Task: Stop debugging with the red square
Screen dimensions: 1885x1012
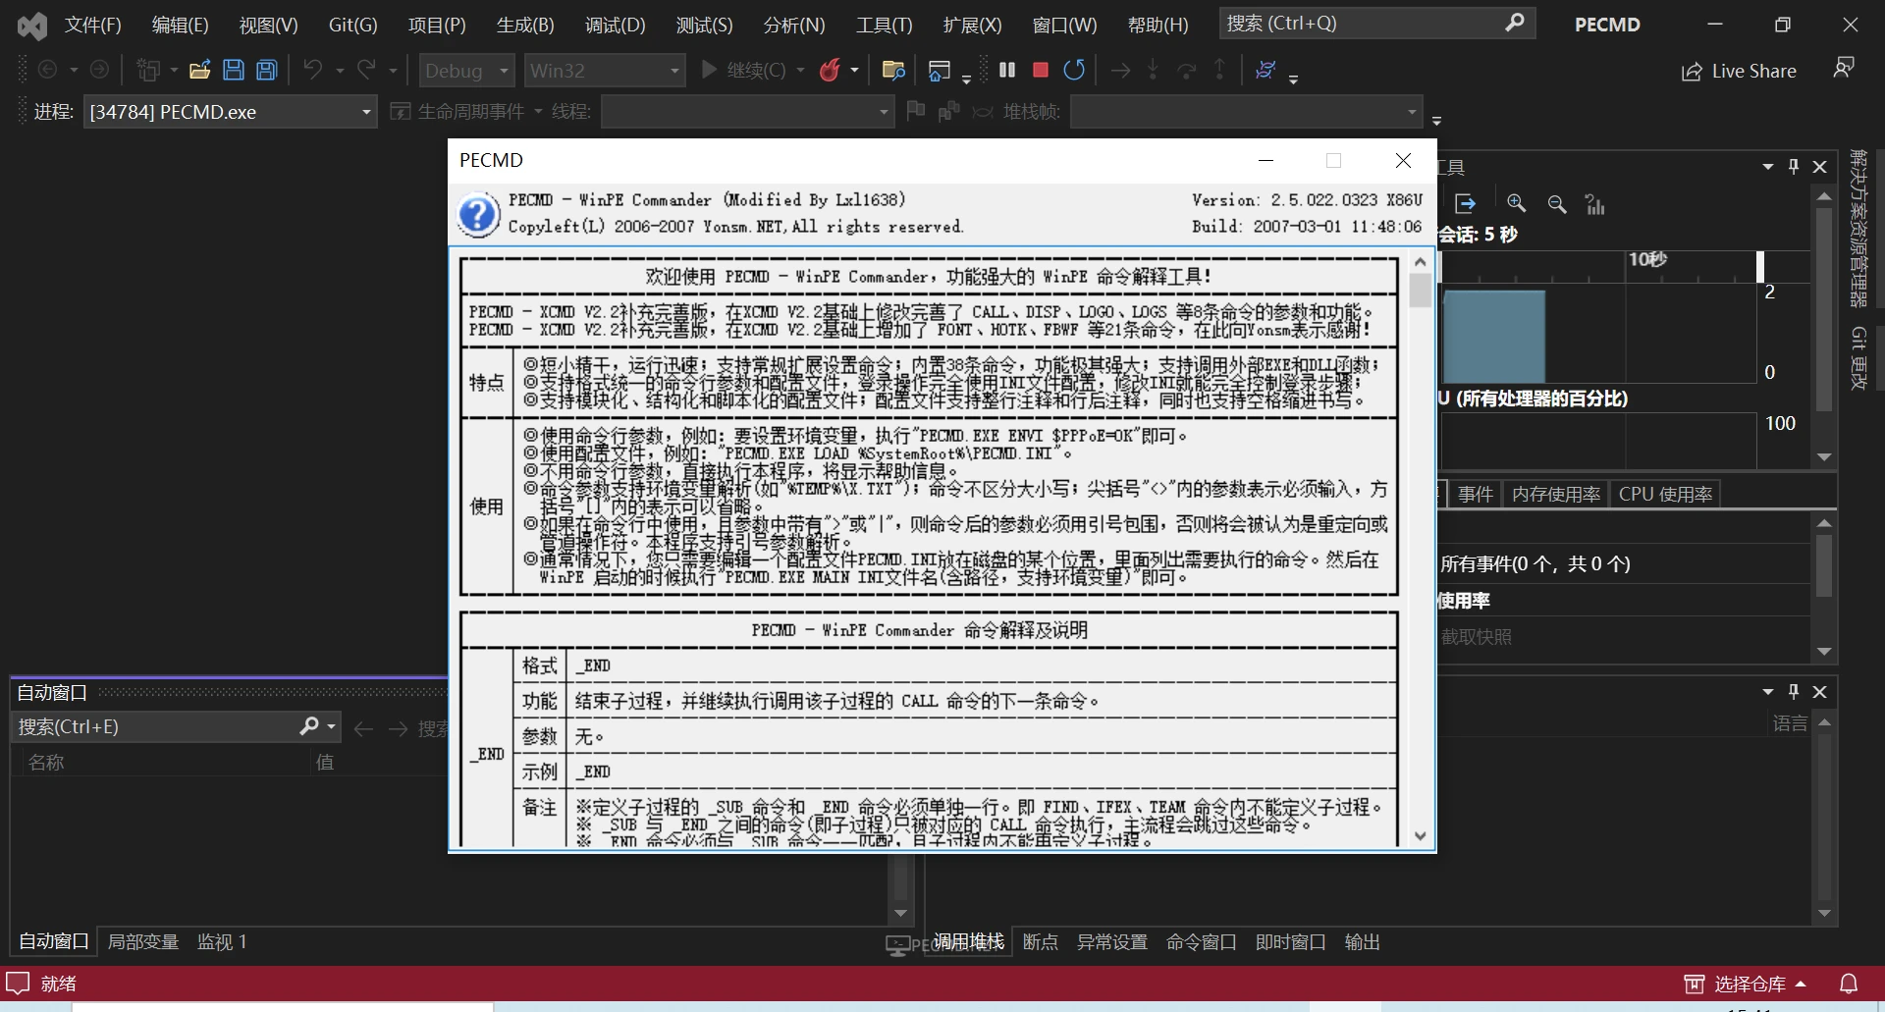Action: [x=1041, y=70]
